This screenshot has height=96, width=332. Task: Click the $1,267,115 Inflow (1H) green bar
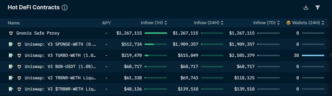pyautogui.click(x=156, y=33)
